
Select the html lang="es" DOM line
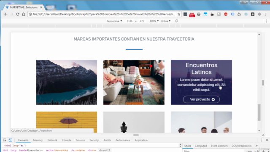click(x=15, y=146)
